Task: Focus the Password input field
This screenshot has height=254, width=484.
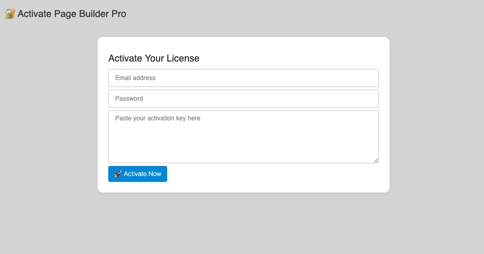Action: click(243, 99)
